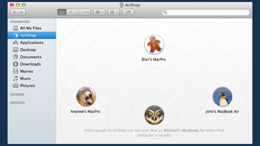The image size is (260, 146).
Task: Click the John's MacBook Air label
Action: (x=222, y=112)
